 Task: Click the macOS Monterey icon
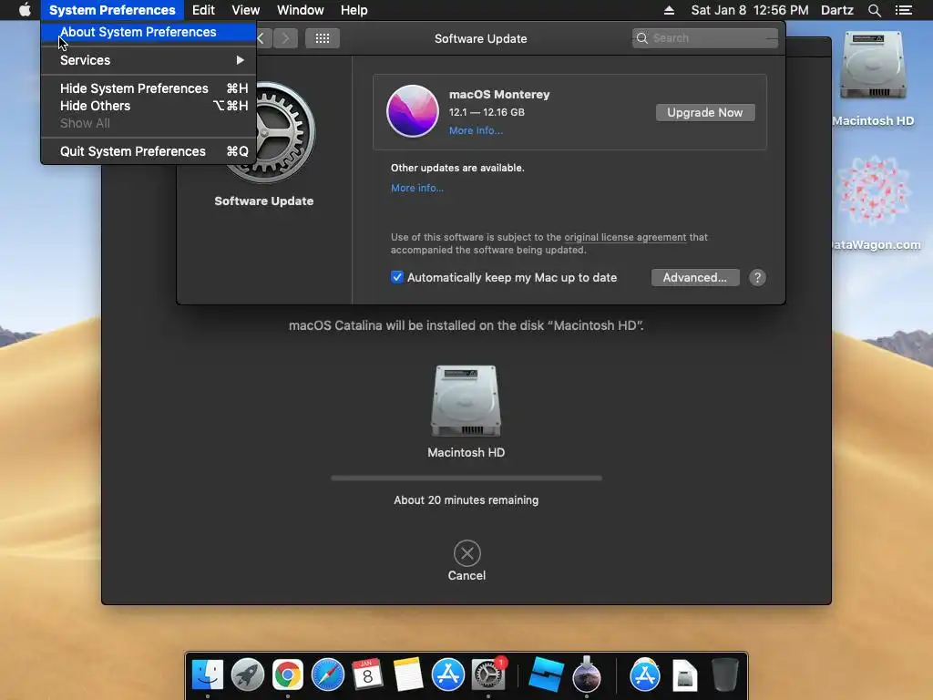point(413,111)
